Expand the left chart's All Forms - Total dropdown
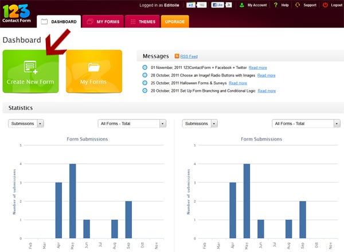The width and height of the screenshot is (344, 252). point(132,123)
